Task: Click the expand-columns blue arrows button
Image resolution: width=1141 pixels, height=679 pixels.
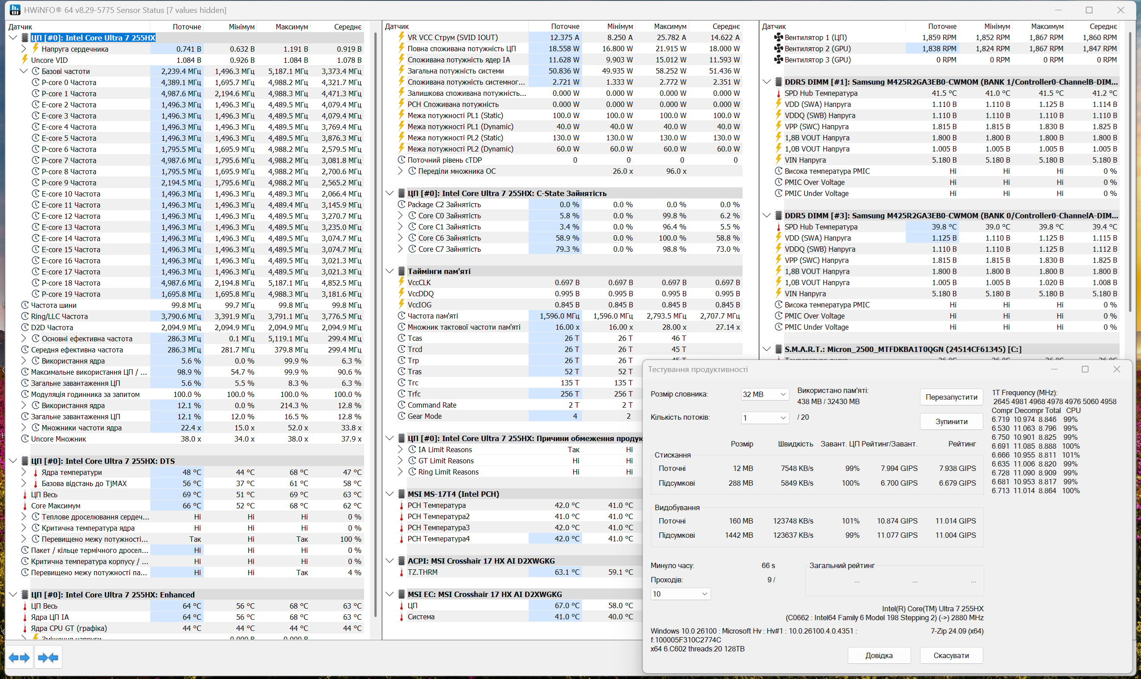Action: (x=19, y=658)
